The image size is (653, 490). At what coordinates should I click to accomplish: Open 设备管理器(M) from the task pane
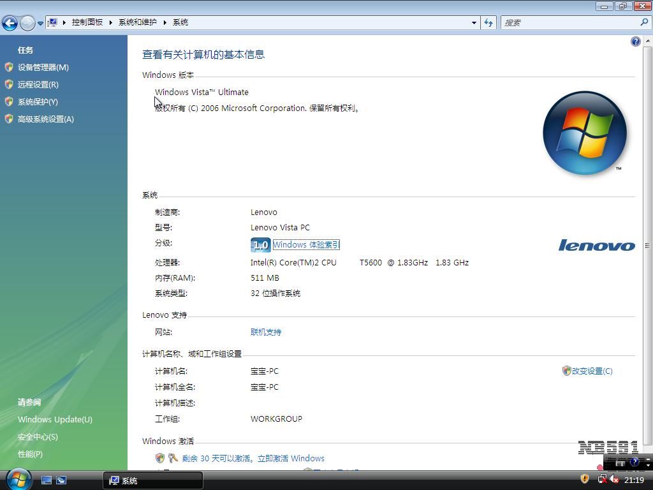43,67
